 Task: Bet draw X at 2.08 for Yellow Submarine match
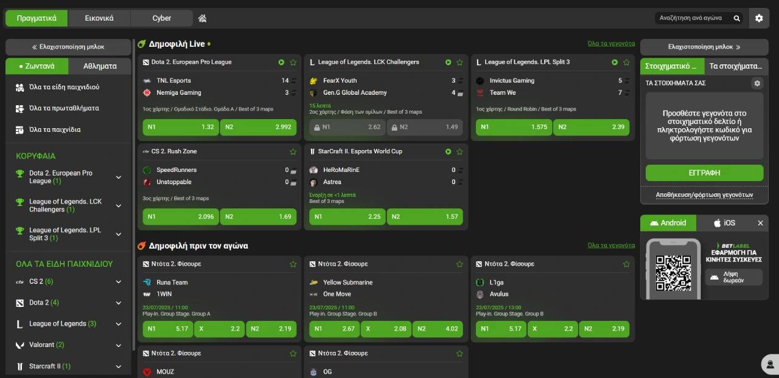click(x=385, y=329)
